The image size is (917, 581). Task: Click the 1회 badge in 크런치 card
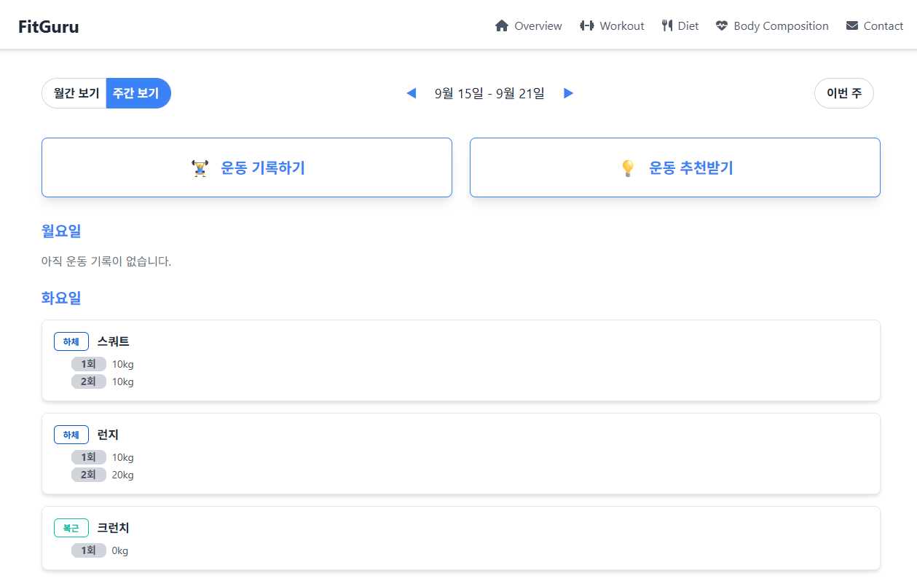click(x=89, y=550)
